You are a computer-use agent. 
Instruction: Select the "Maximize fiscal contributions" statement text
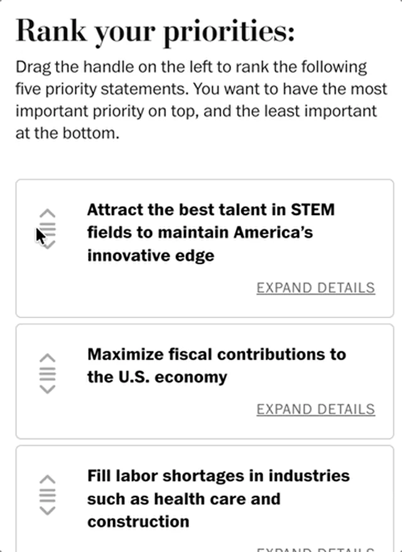click(216, 365)
